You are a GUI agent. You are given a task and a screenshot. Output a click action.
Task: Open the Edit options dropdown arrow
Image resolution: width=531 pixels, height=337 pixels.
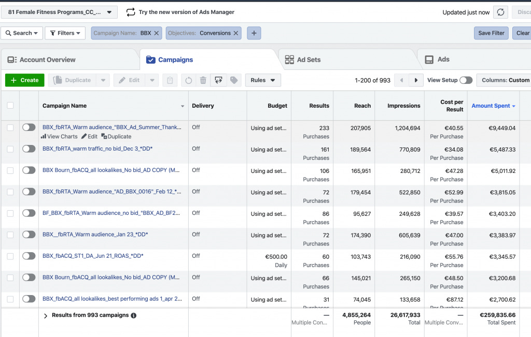(x=152, y=80)
